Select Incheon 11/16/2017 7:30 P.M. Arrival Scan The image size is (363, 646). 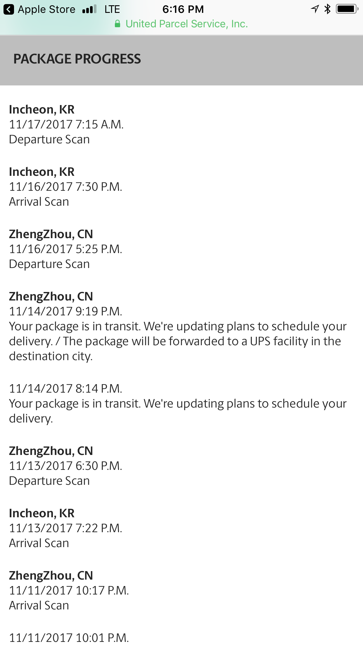[66, 187]
